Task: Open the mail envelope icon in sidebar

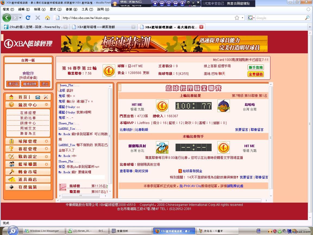Action: tap(38, 97)
